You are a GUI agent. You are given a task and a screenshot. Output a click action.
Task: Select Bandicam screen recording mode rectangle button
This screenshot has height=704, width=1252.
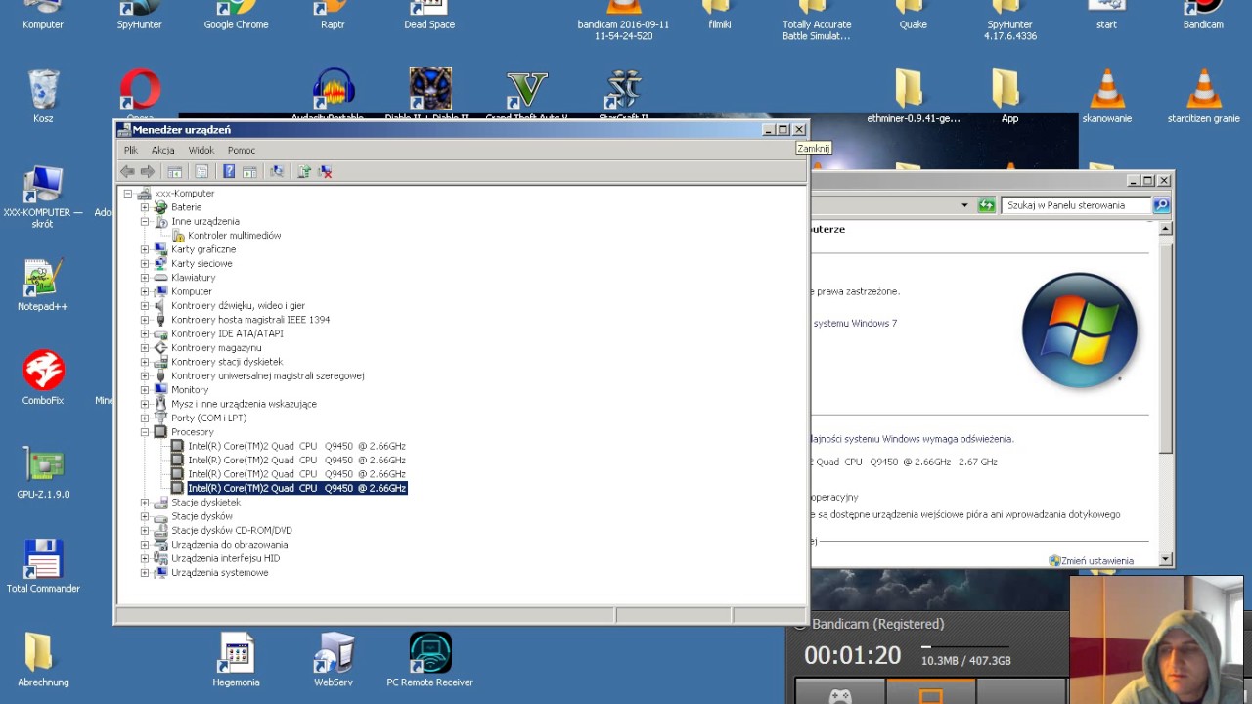click(x=930, y=692)
